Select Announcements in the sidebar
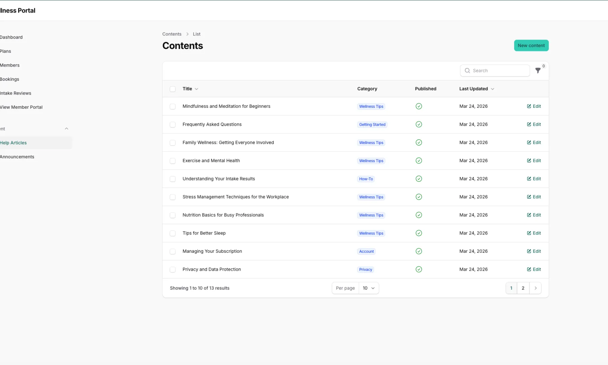Screen dimensions: 608x365 [17, 156]
